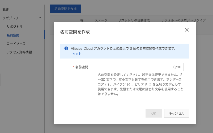Select the リポジトリ sub-item in the sidebar

15,27
